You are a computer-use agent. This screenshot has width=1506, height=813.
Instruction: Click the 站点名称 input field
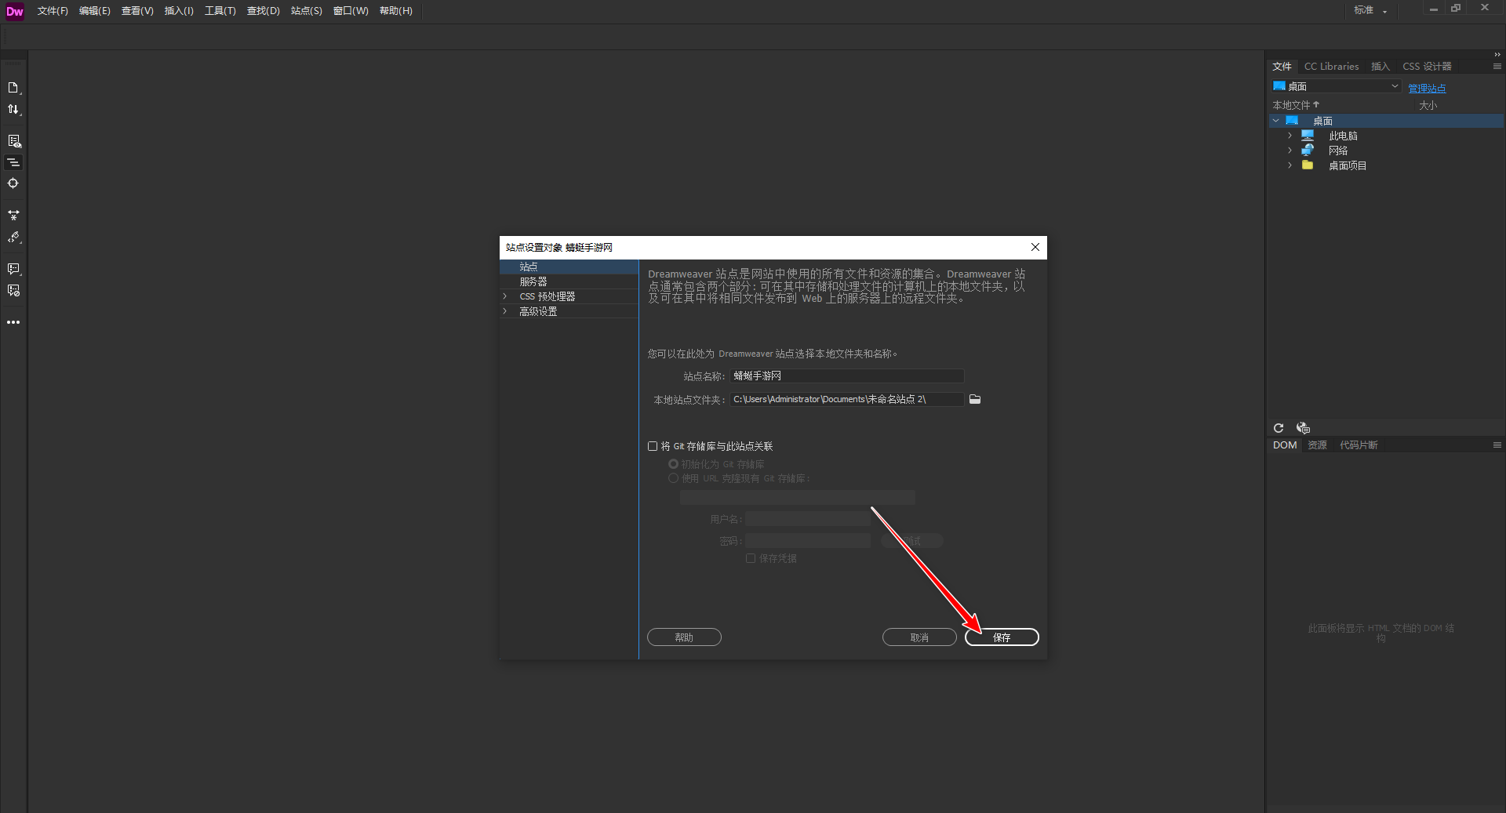pyautogui.click(x=847, y=376)
